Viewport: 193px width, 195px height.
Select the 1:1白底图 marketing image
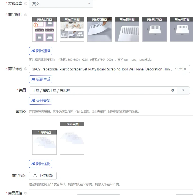(44, 142)
